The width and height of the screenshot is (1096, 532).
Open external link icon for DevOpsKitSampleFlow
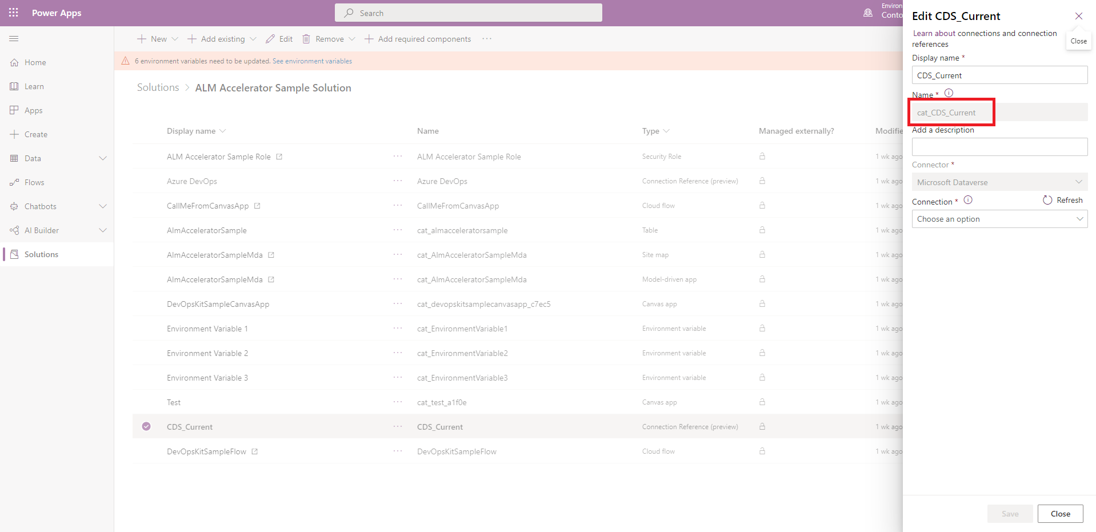click(255, 451)
